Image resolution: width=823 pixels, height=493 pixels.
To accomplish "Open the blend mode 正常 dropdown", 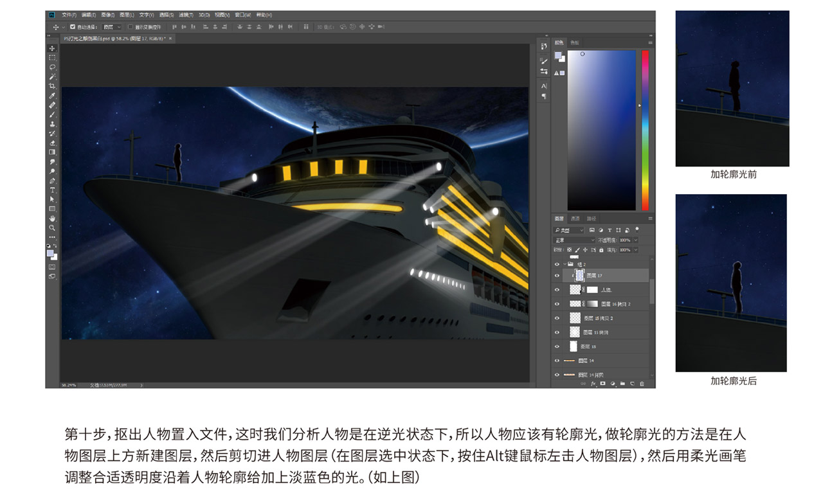I will [575, 240].
